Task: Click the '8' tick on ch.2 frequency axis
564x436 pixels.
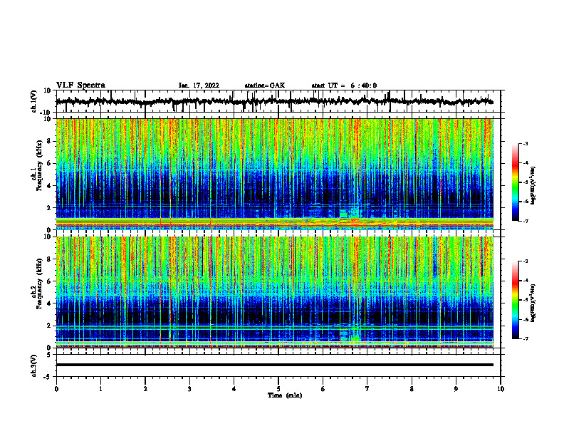Action: (x=49, y=259)
